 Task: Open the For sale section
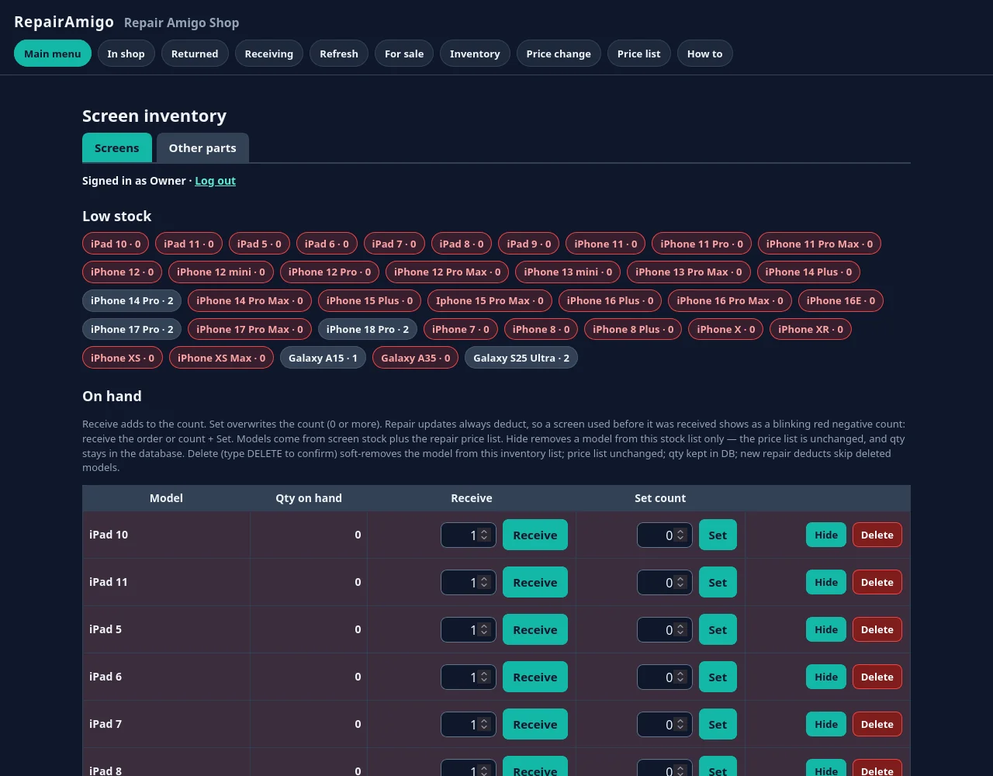click(x=404, y=54)
